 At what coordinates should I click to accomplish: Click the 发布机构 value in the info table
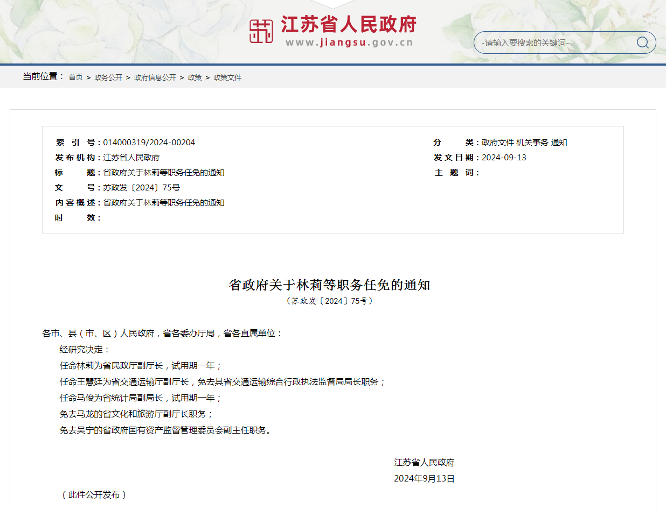coord(131,158)
